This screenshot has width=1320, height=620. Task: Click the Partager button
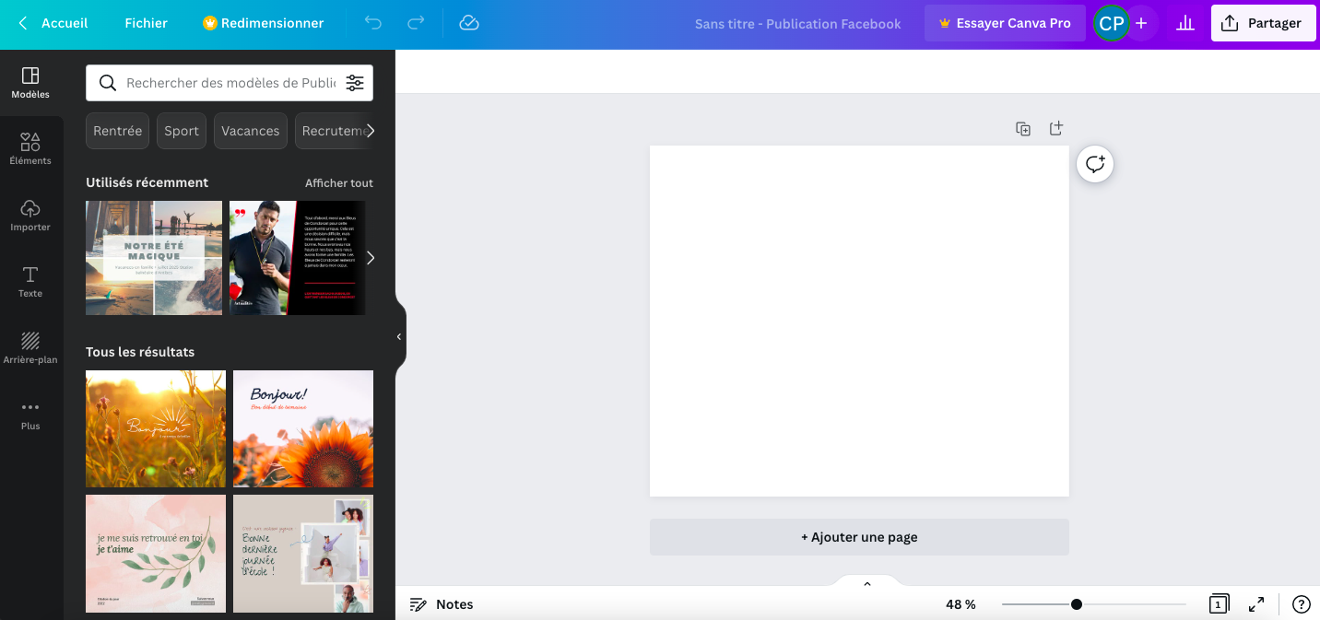coord(1263,23)
